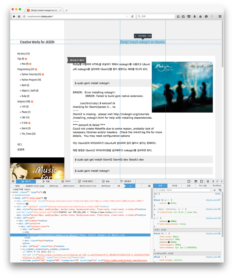The width and height of the screenshot is (234, 277).
Task: Open the Creative Works for JASON title
Action: coord(37,42)
